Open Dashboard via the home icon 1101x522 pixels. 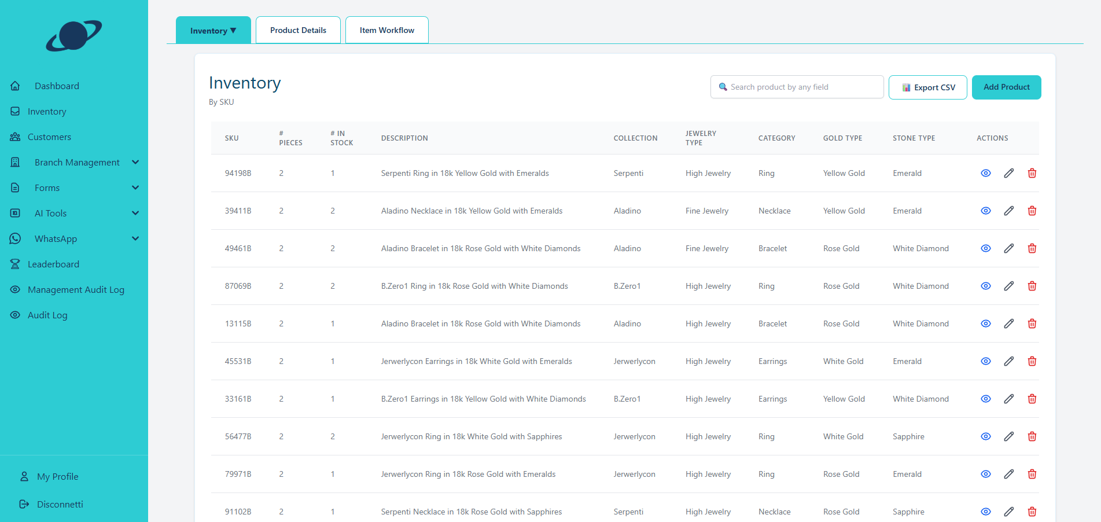click(16, 86)
